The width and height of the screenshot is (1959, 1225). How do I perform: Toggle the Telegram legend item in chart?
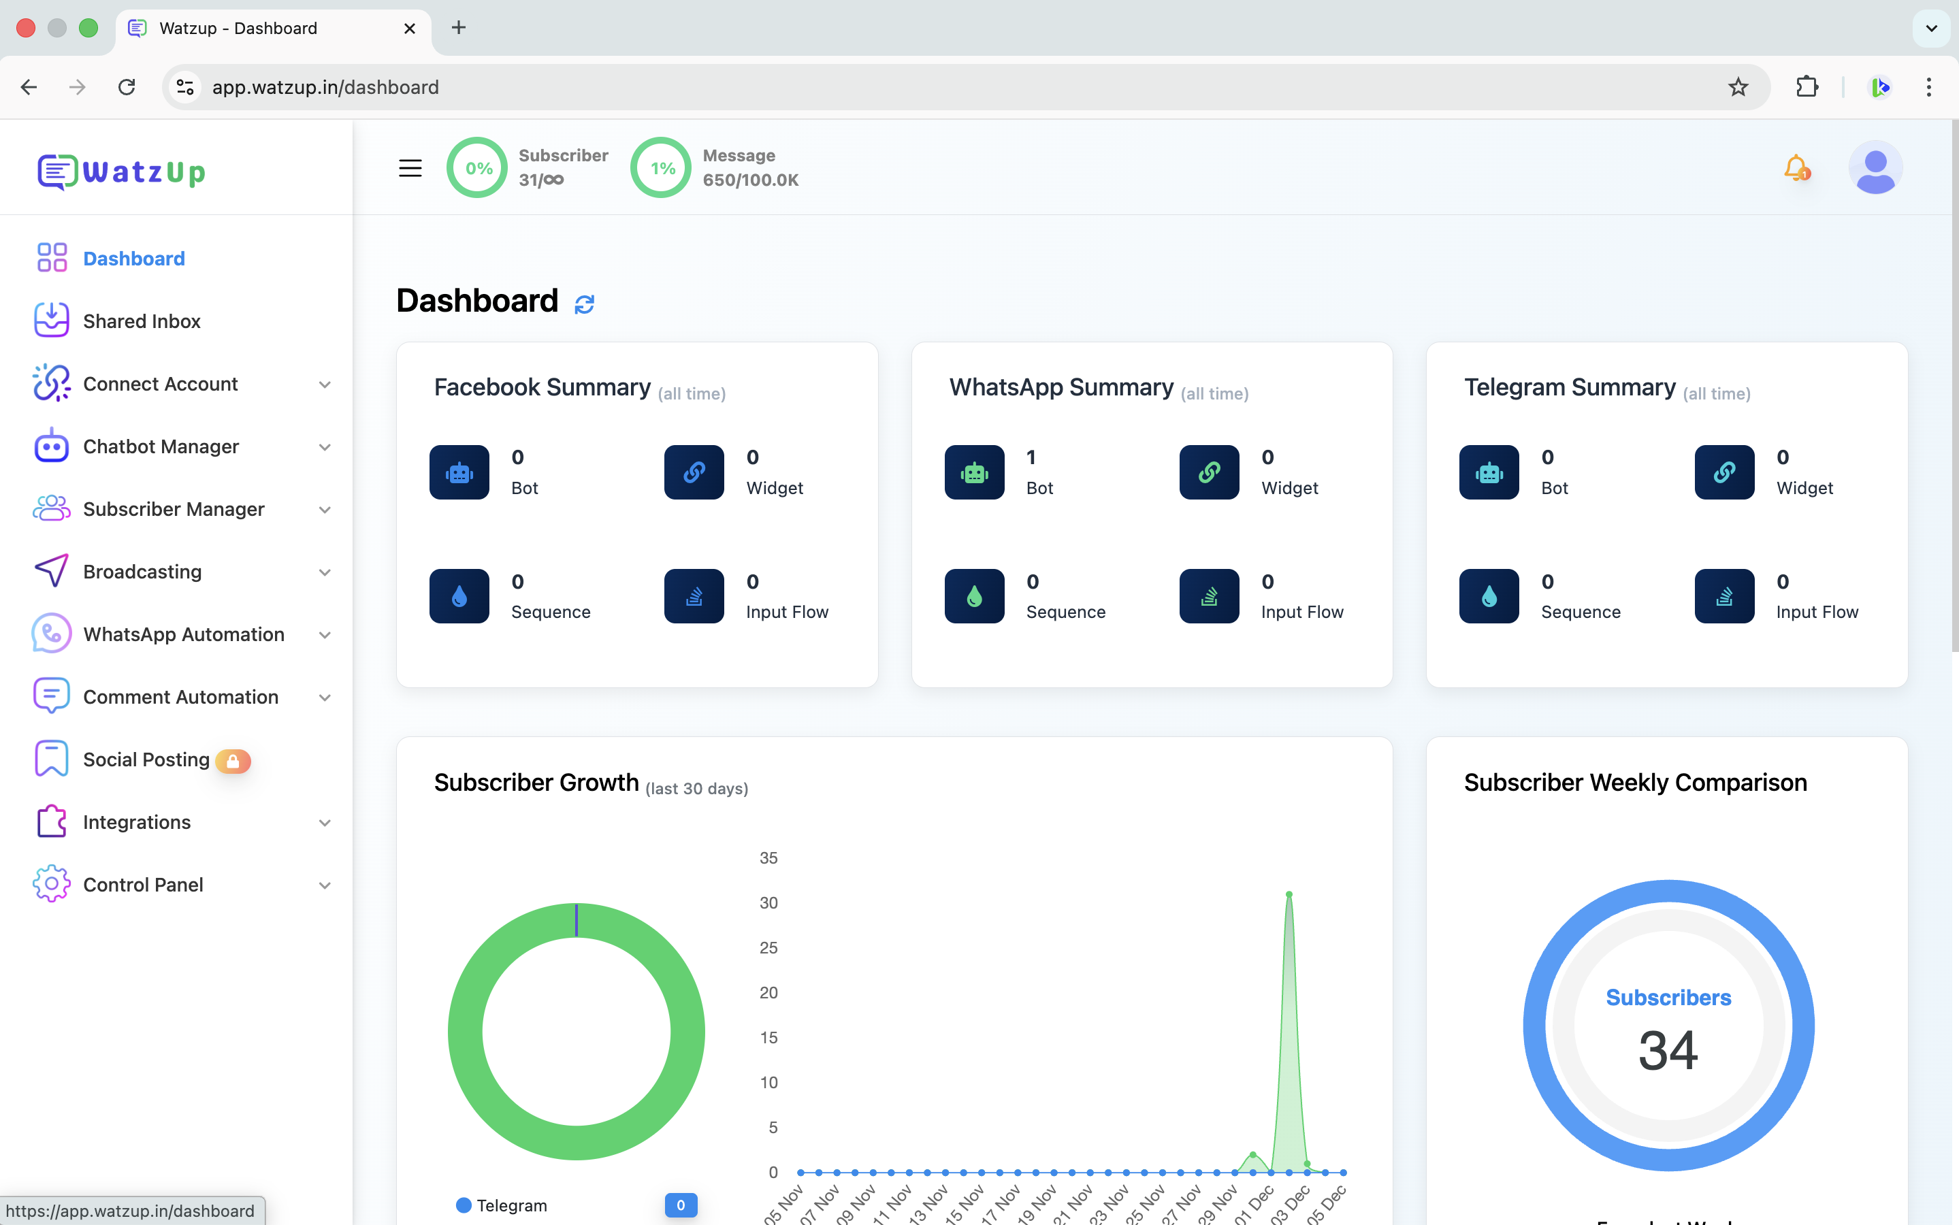pos(502,1205)
